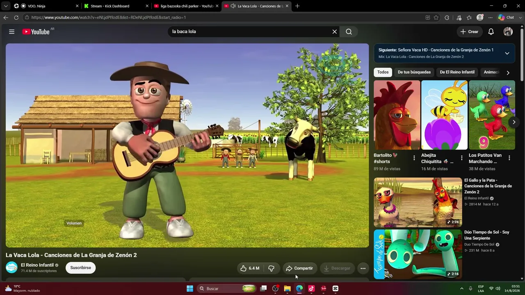Add this page to favorites (star)
Image resolution: width=525 pixels, height=295 pixels.
click(436, 18)
